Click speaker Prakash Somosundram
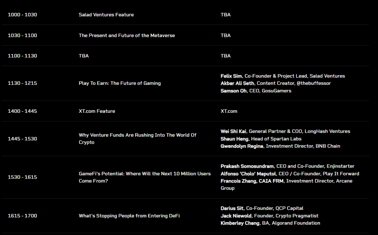Viewport: 378px width, 235px height. pos(247,166)
